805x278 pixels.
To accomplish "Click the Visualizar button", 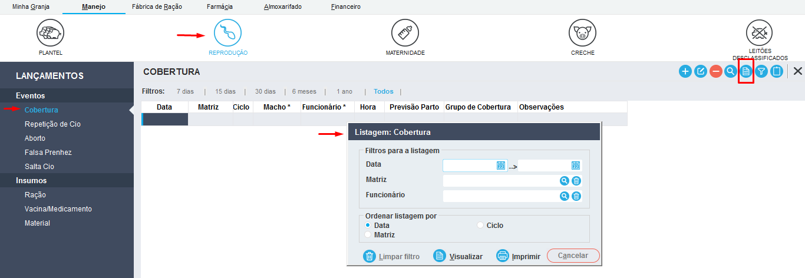I will coord(458,256).
